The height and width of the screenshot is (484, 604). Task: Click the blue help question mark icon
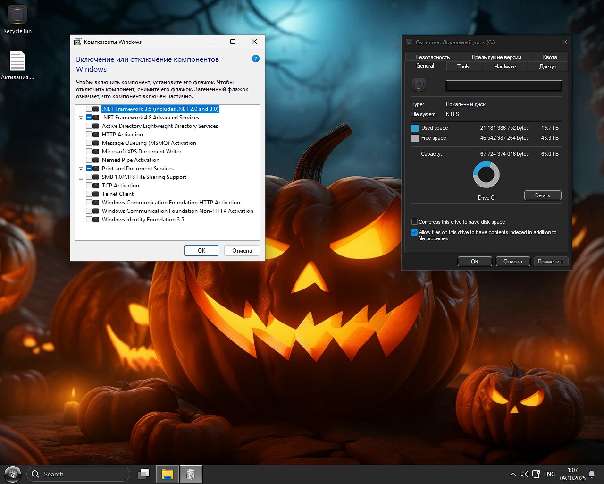click(256, 59)
